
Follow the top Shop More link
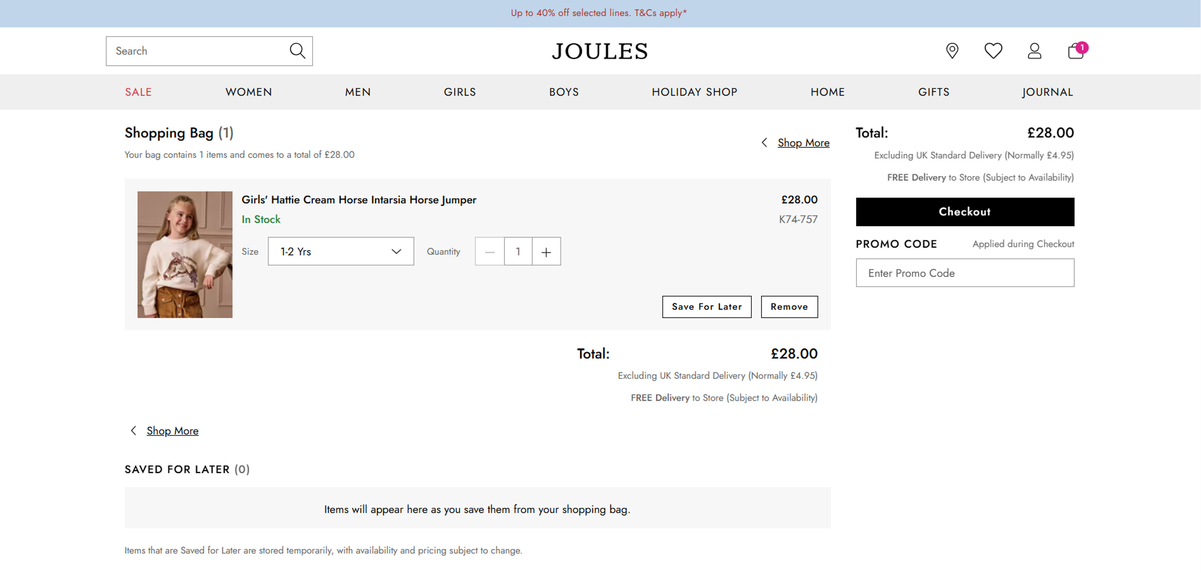[803, 143]
